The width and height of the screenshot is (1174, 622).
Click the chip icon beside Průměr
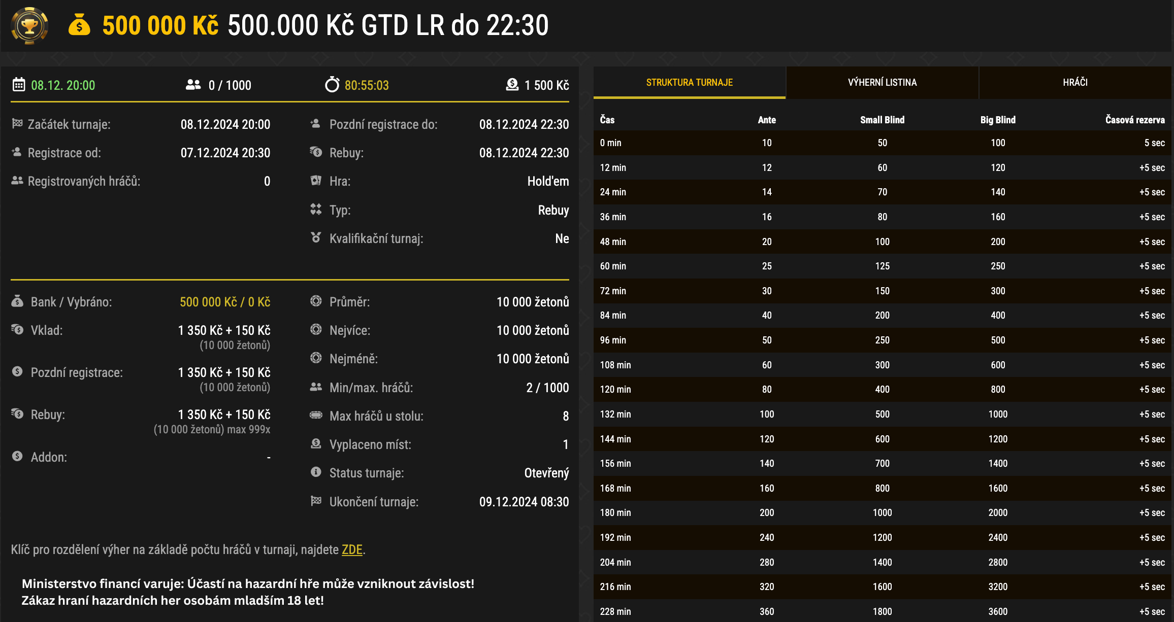click(316, 301)
